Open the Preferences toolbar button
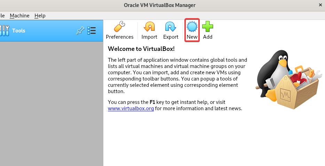 [120, 30]
